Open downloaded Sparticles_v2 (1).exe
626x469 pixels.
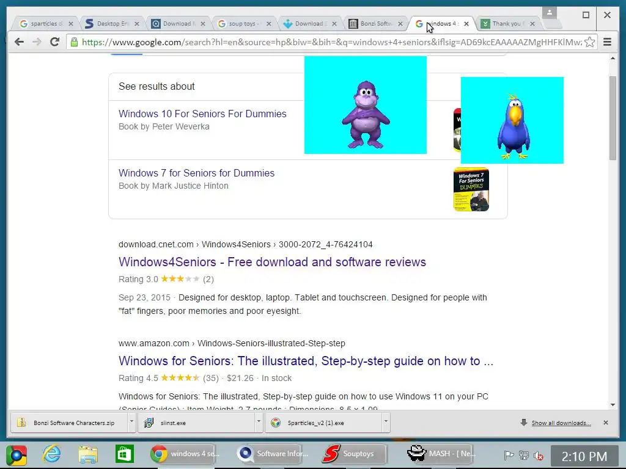pos(323,423)
